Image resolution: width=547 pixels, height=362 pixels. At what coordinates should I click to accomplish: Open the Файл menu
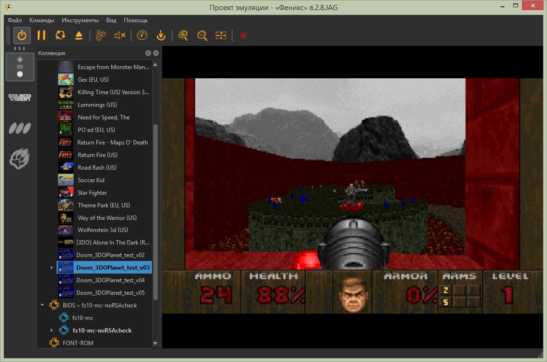(x=15, y=20)
